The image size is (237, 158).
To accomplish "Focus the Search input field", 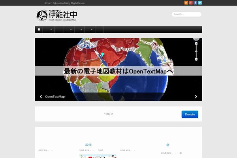I will pos(186,14).
